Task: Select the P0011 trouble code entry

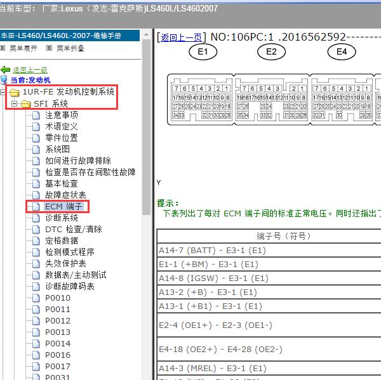Action: click(x=58, y=309)
